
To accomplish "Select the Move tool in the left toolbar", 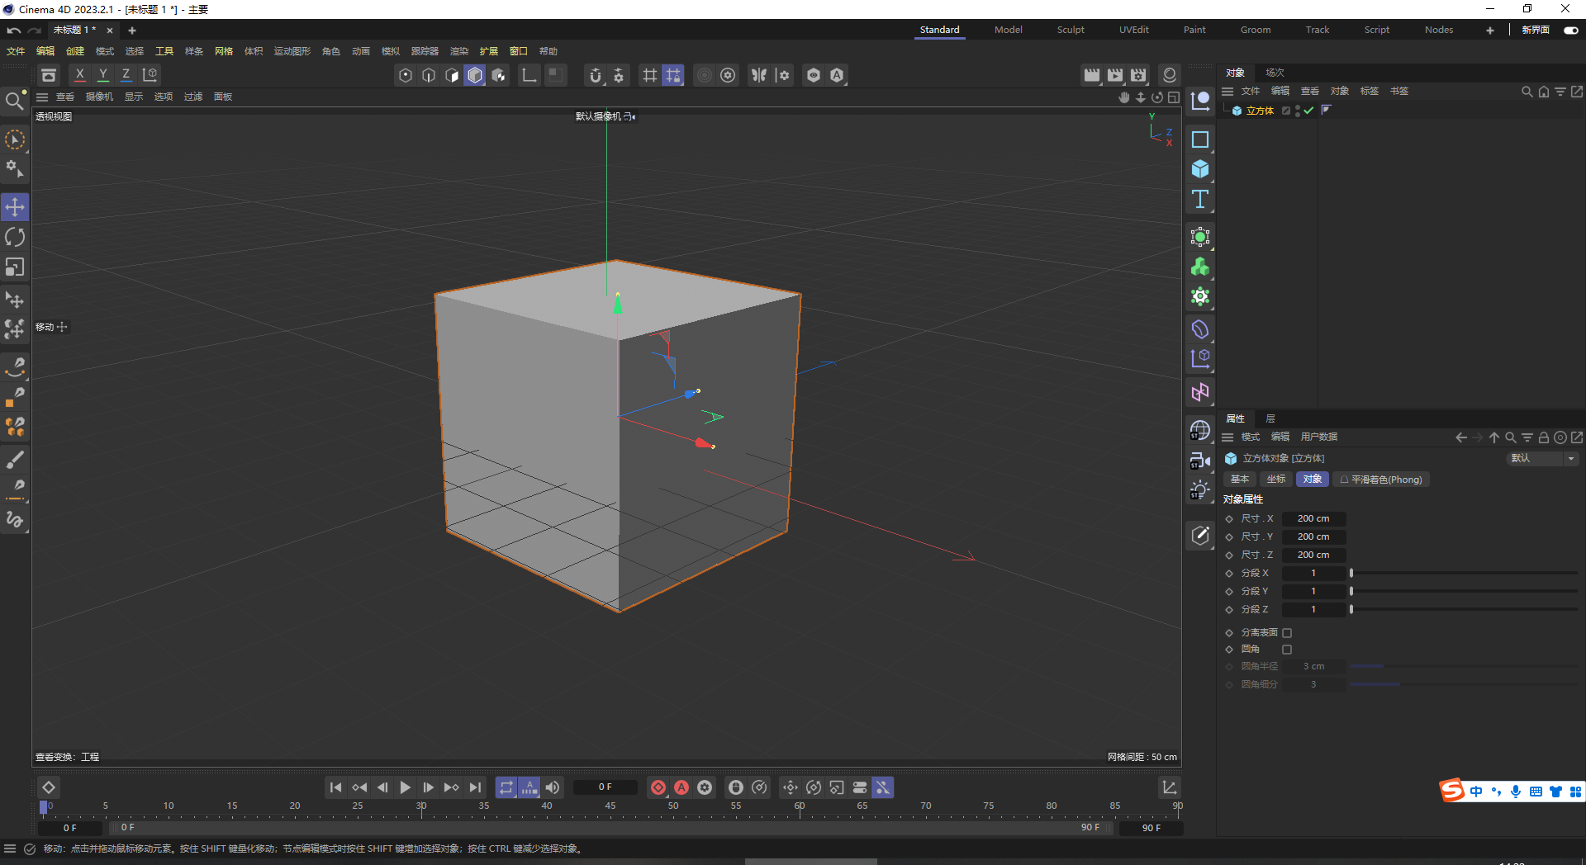I will click(15, 206).
